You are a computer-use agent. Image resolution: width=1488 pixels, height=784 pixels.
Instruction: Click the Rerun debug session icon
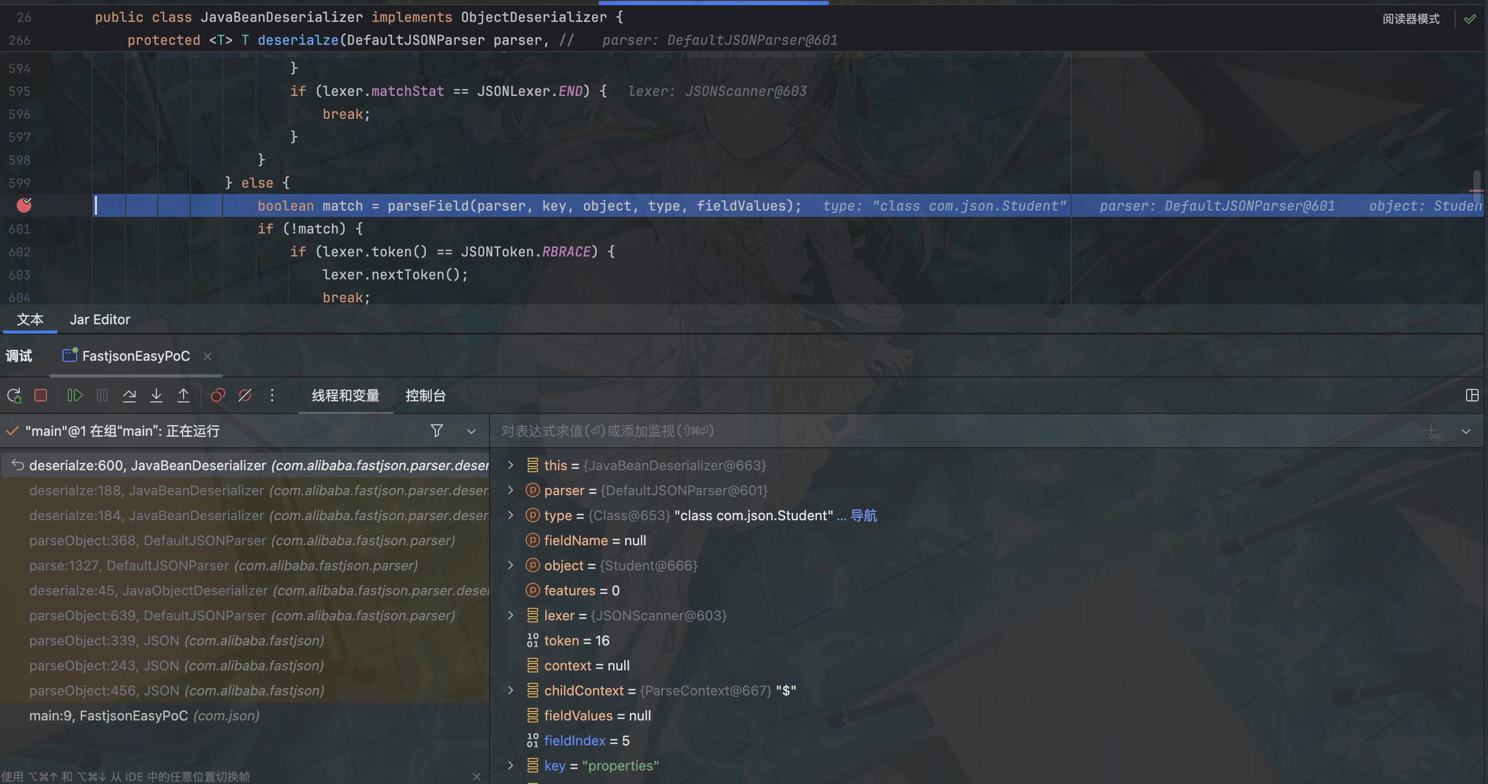[x=14, y=395]
